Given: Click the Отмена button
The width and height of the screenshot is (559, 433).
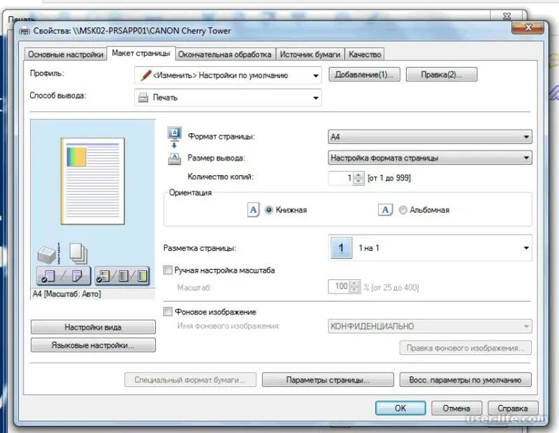Looking at the screenshot, I should click(x=456, y=408).
